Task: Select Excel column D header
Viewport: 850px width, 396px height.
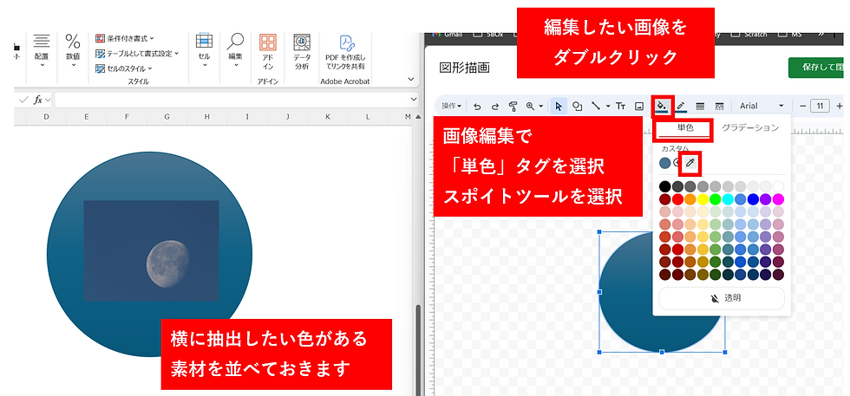Action: pos(46,116)
